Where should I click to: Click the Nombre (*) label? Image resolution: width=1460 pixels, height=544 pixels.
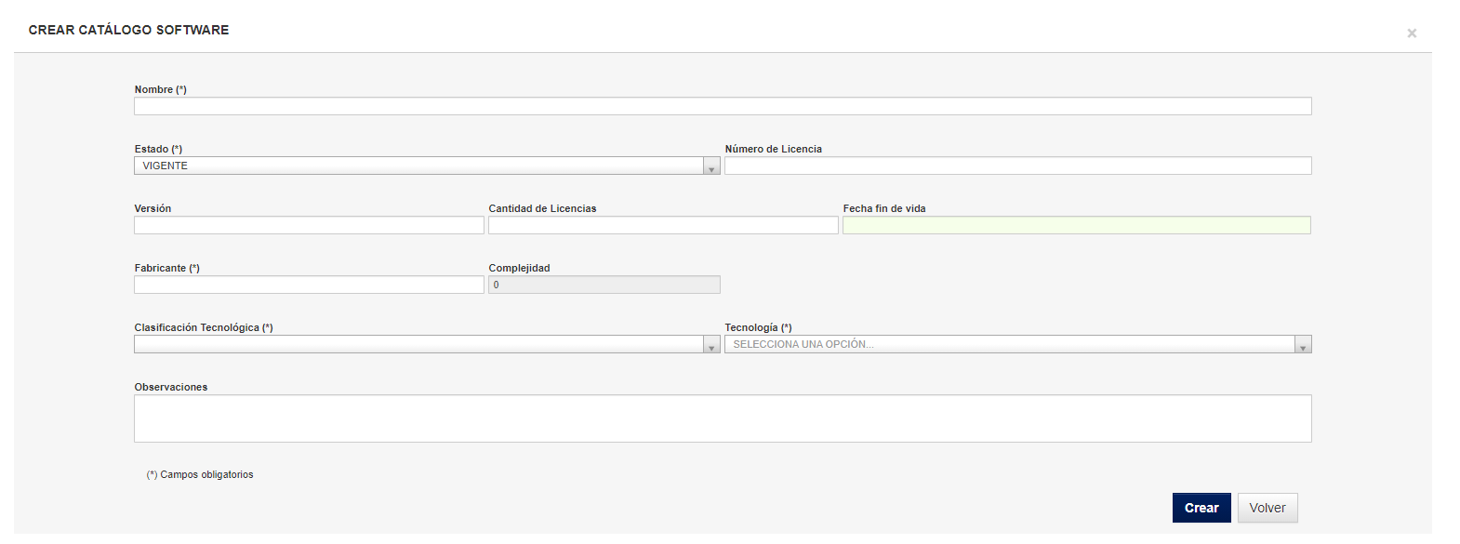(x=161, y=89)
